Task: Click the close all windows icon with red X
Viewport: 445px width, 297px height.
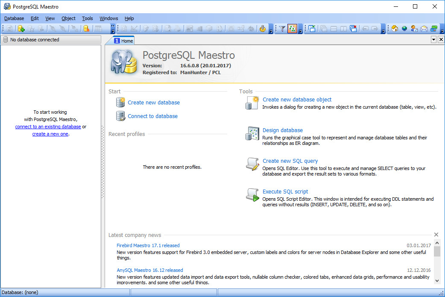Action: [x=353, y=29]
